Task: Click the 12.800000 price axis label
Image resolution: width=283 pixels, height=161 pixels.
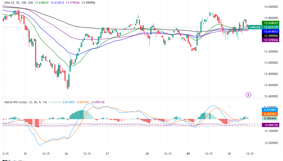Action: coord(271,74)
